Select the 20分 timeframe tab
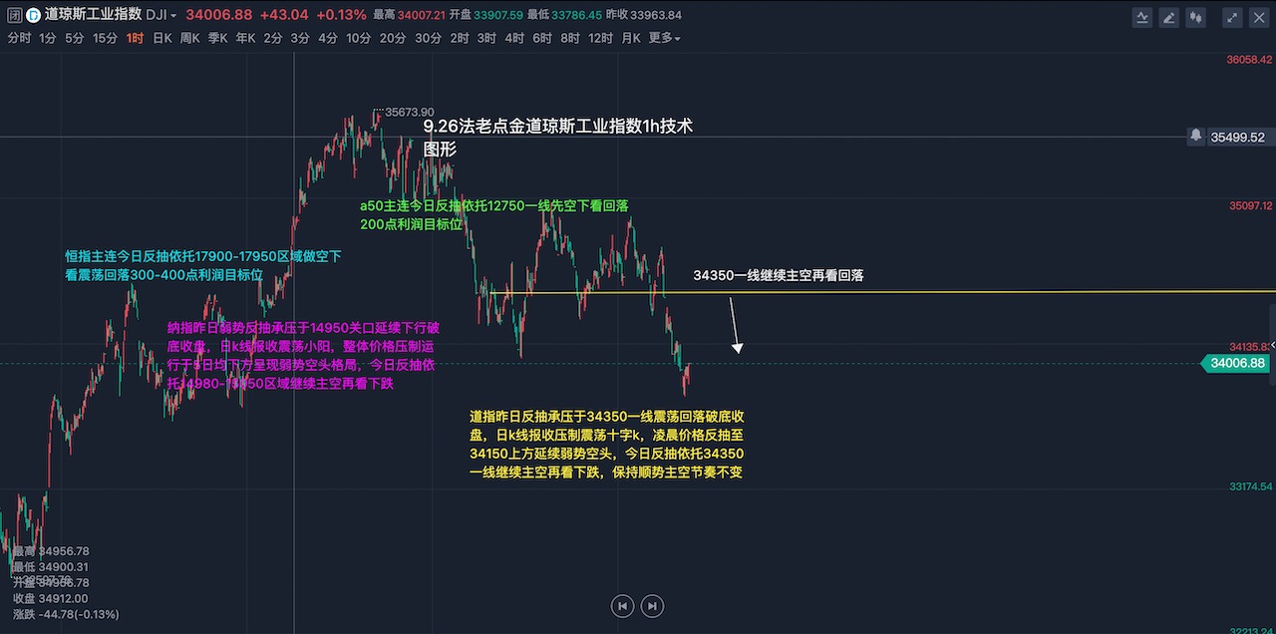Screen dimensions: 1276x634 pyautogui.click(x=393, y=38)
